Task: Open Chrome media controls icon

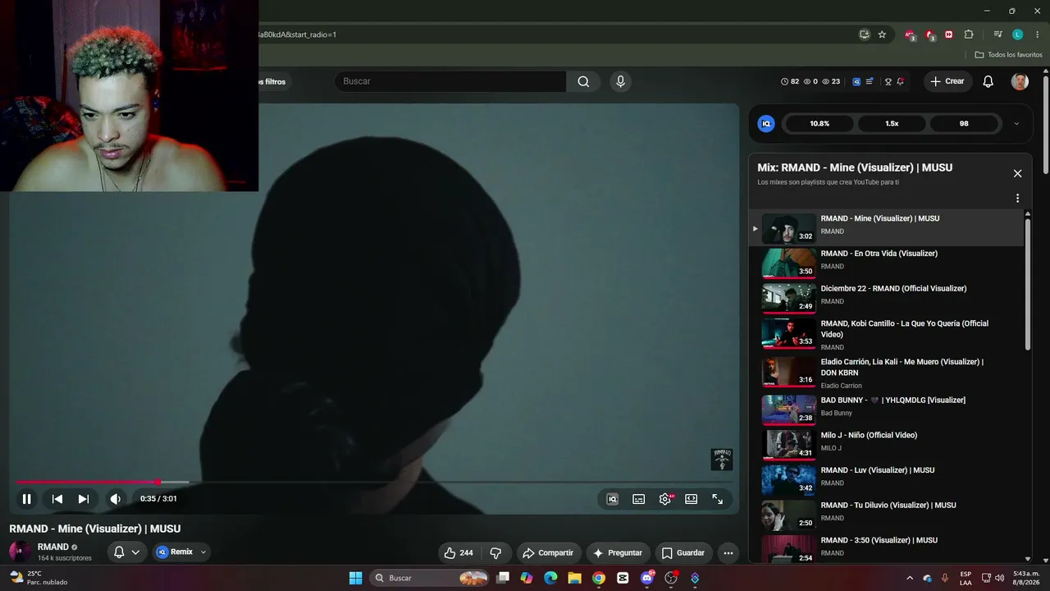Action: [997, 34]
